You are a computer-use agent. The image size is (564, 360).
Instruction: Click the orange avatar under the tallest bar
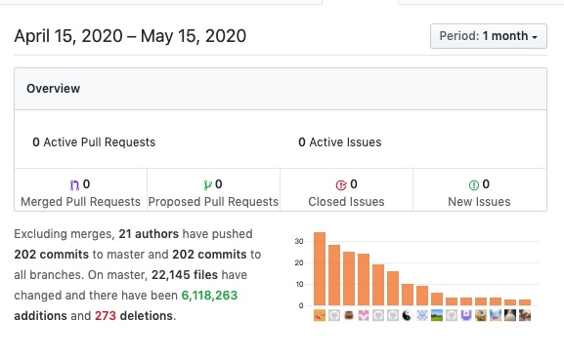[x=320, y=315]
